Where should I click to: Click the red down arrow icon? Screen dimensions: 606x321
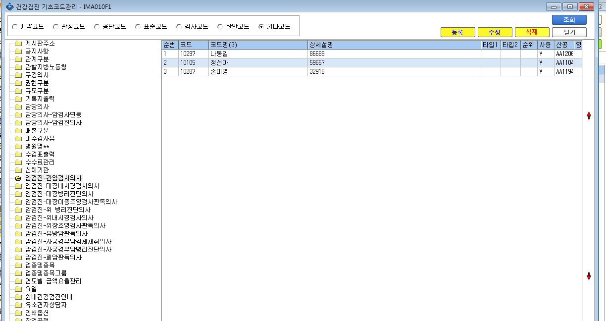click(589, 276)
